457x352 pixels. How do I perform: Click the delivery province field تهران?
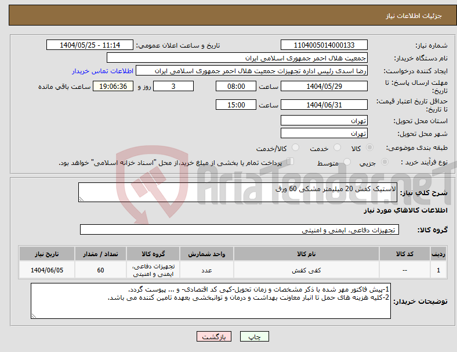pos(324,120)
